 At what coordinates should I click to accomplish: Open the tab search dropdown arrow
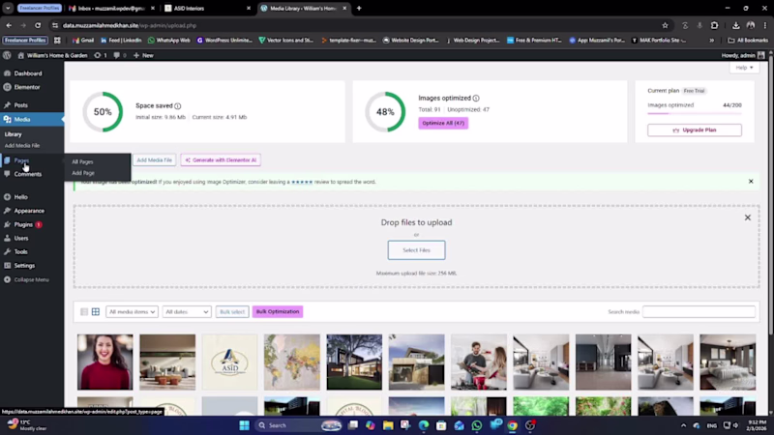pyautogui.click(x=8, y=8)
